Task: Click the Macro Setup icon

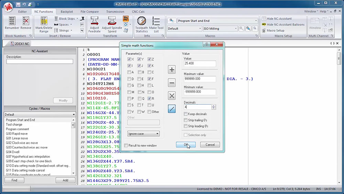Action: coord(264,31)
